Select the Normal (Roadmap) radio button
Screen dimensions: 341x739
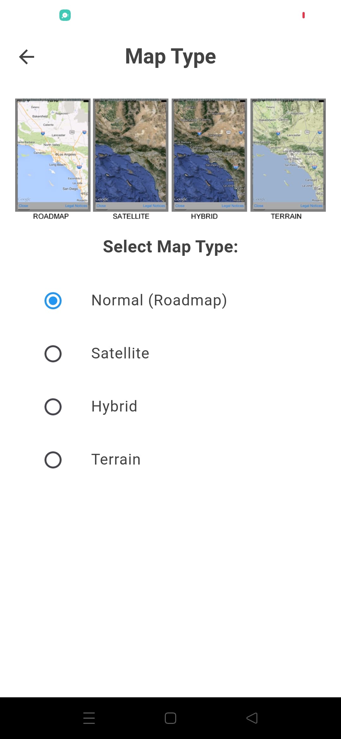click(x=53, y=301)
